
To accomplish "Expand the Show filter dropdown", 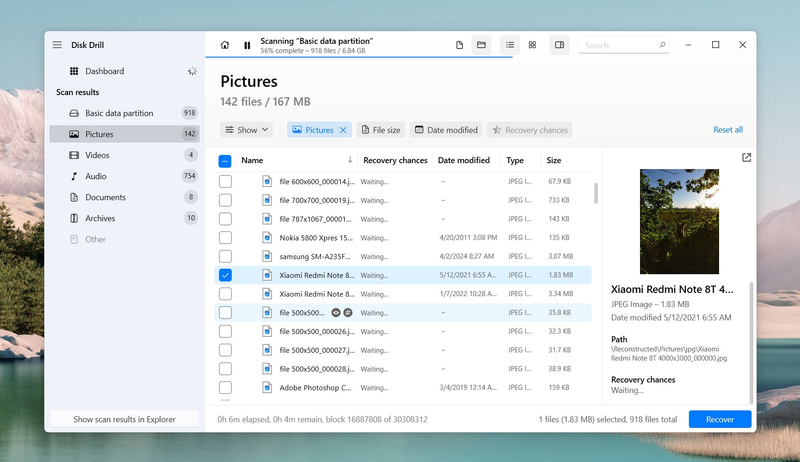I will tap(246, 130).
